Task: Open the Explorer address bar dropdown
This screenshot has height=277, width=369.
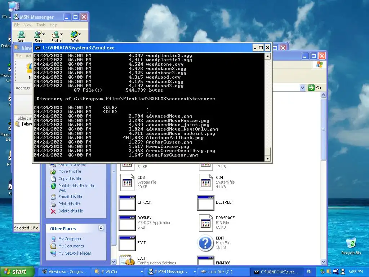Action: click(302, 88)
